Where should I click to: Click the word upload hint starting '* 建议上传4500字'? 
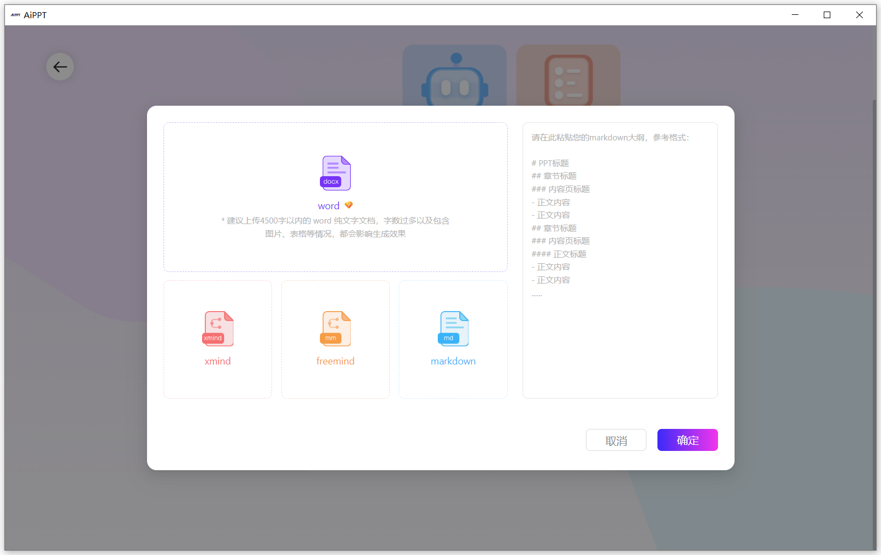(x=335, y=227)
